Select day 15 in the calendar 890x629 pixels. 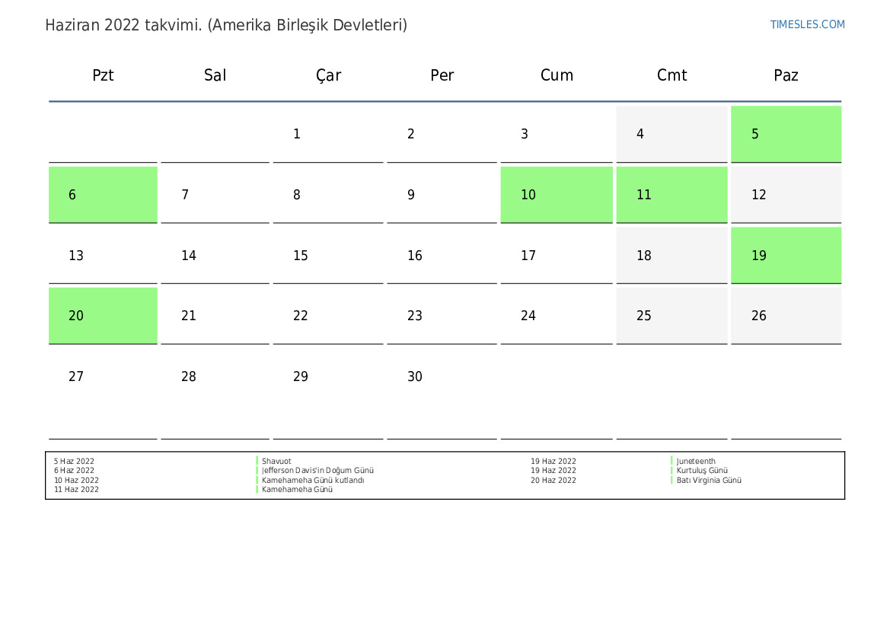(x=328, y=256)
